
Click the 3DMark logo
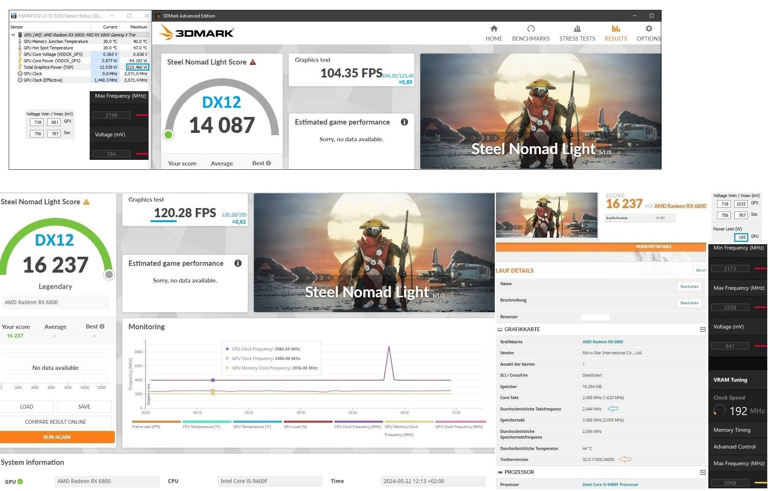tap(196, 32)
